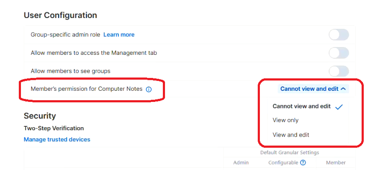Pick Cannot view and edit in the menu
The width and height of the screenshot is (377, 170).
click(301, 106)
